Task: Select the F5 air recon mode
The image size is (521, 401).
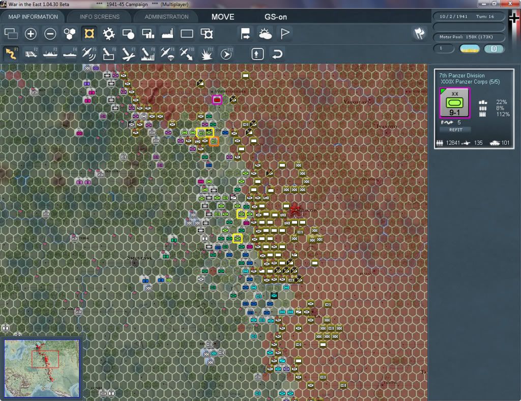Action: click(89, 54)
